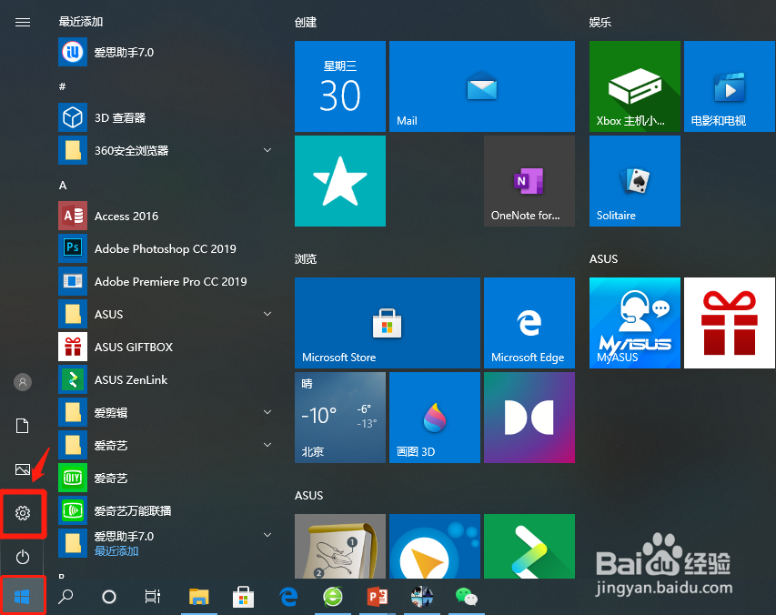The image size is (776, 615).
Task: Click the user account avatar icon
Action: tap(23, 382)
